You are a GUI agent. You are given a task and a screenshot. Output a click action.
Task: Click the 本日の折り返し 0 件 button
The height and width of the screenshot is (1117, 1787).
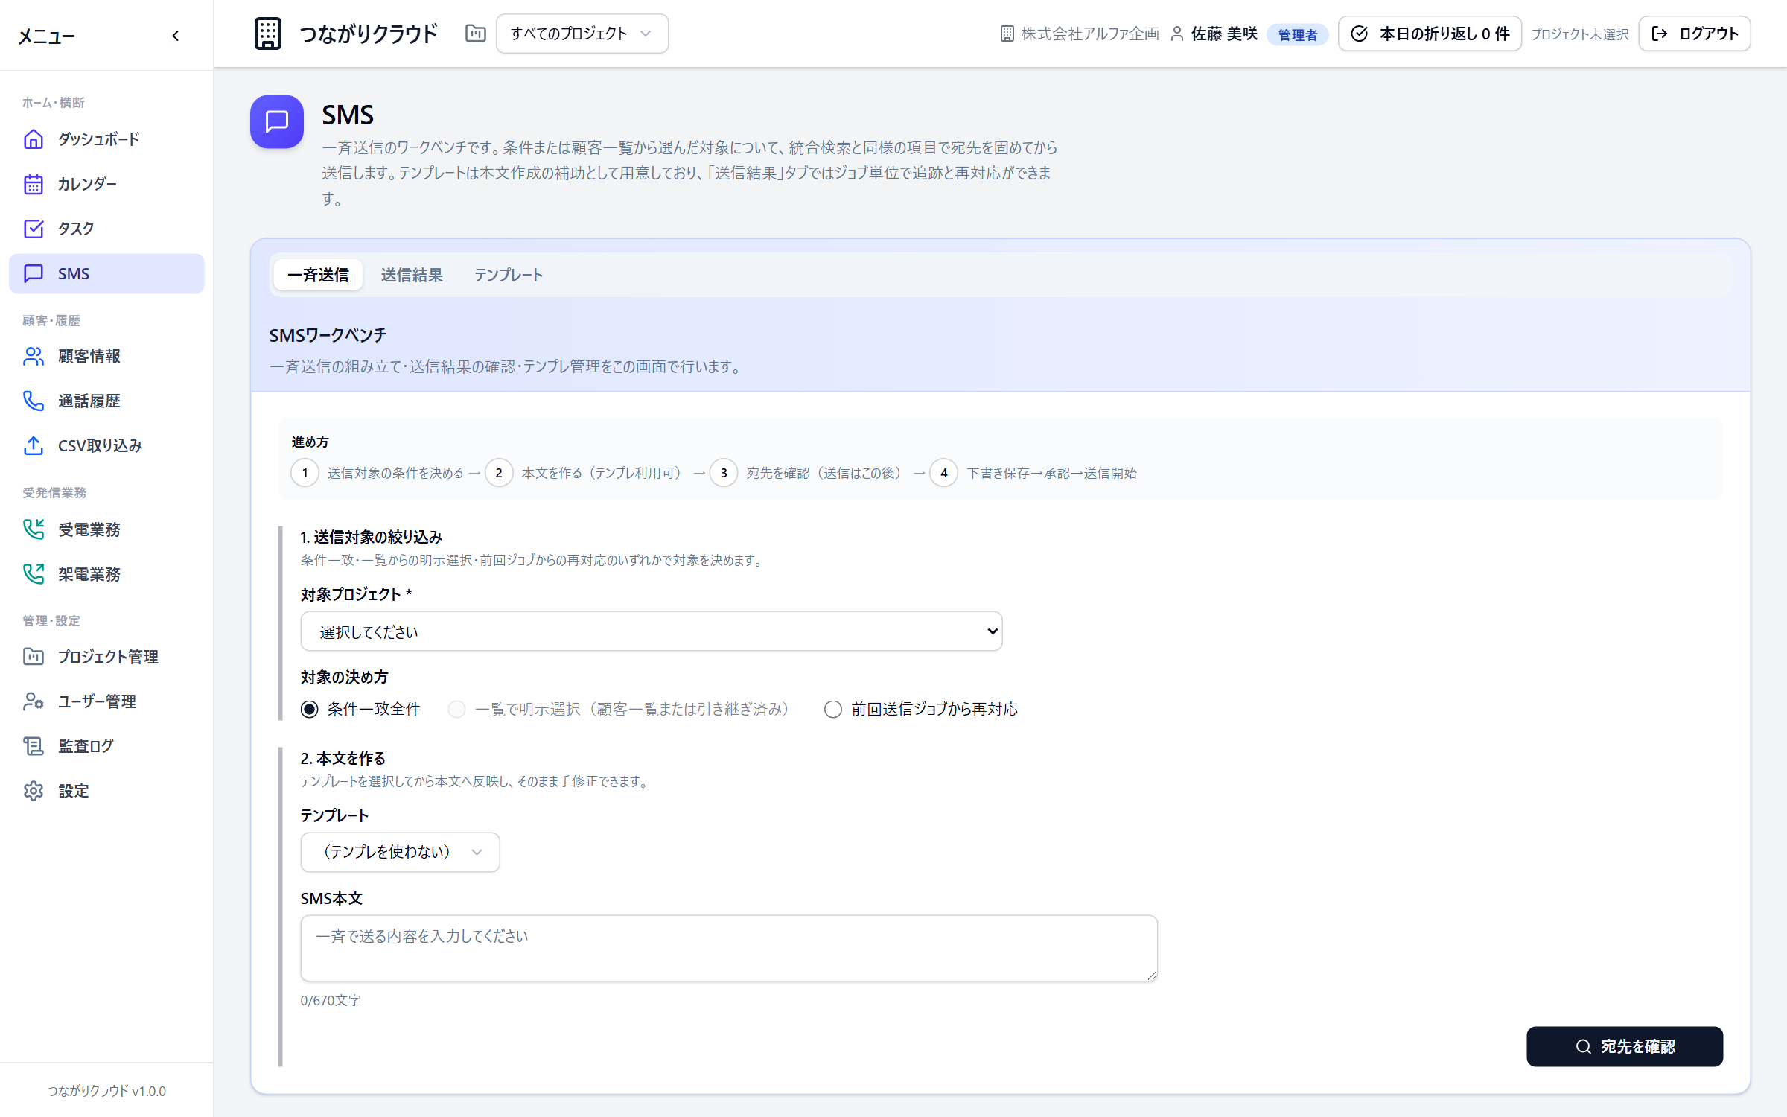(1430, 34)
